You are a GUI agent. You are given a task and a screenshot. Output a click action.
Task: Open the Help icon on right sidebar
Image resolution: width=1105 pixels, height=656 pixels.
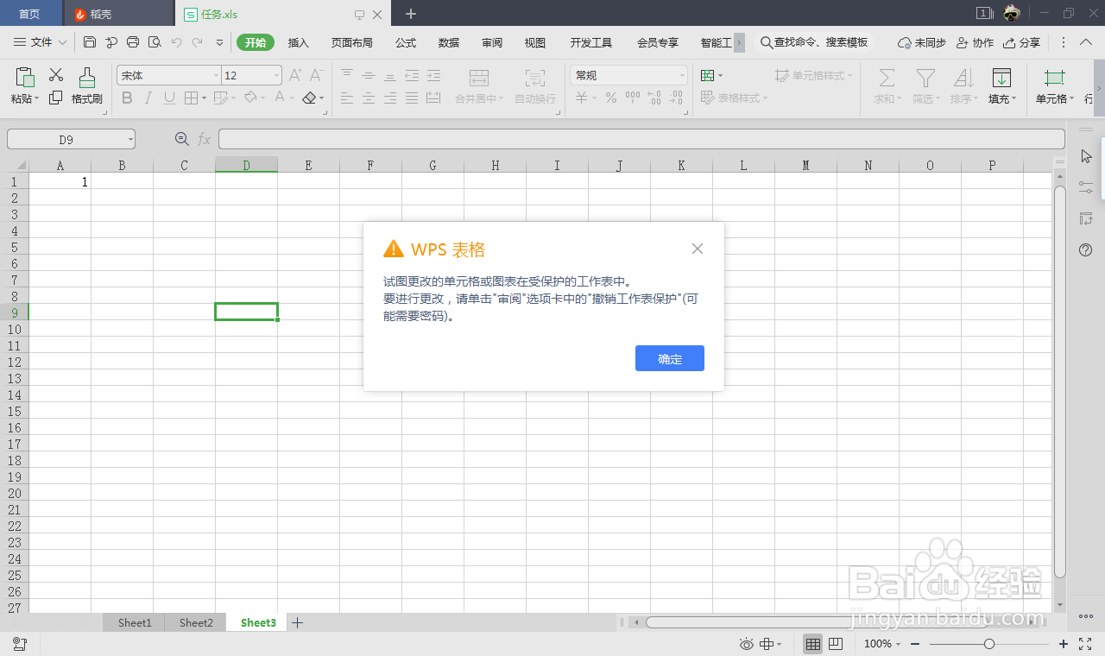tap(1086, 250)
